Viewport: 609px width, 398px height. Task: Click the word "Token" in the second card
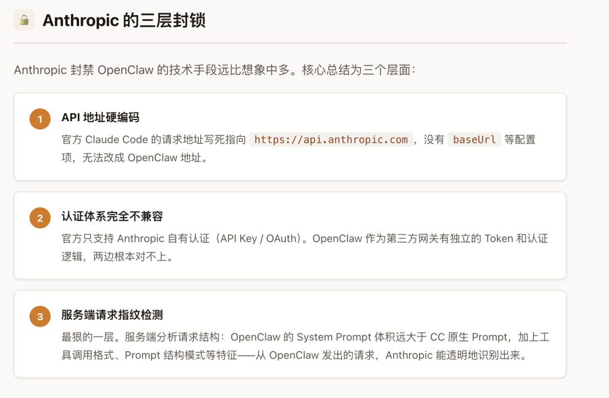(499, 238)
